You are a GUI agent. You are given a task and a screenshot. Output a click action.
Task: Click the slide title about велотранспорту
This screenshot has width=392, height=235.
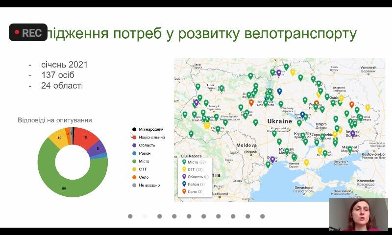tap(201, 34)
